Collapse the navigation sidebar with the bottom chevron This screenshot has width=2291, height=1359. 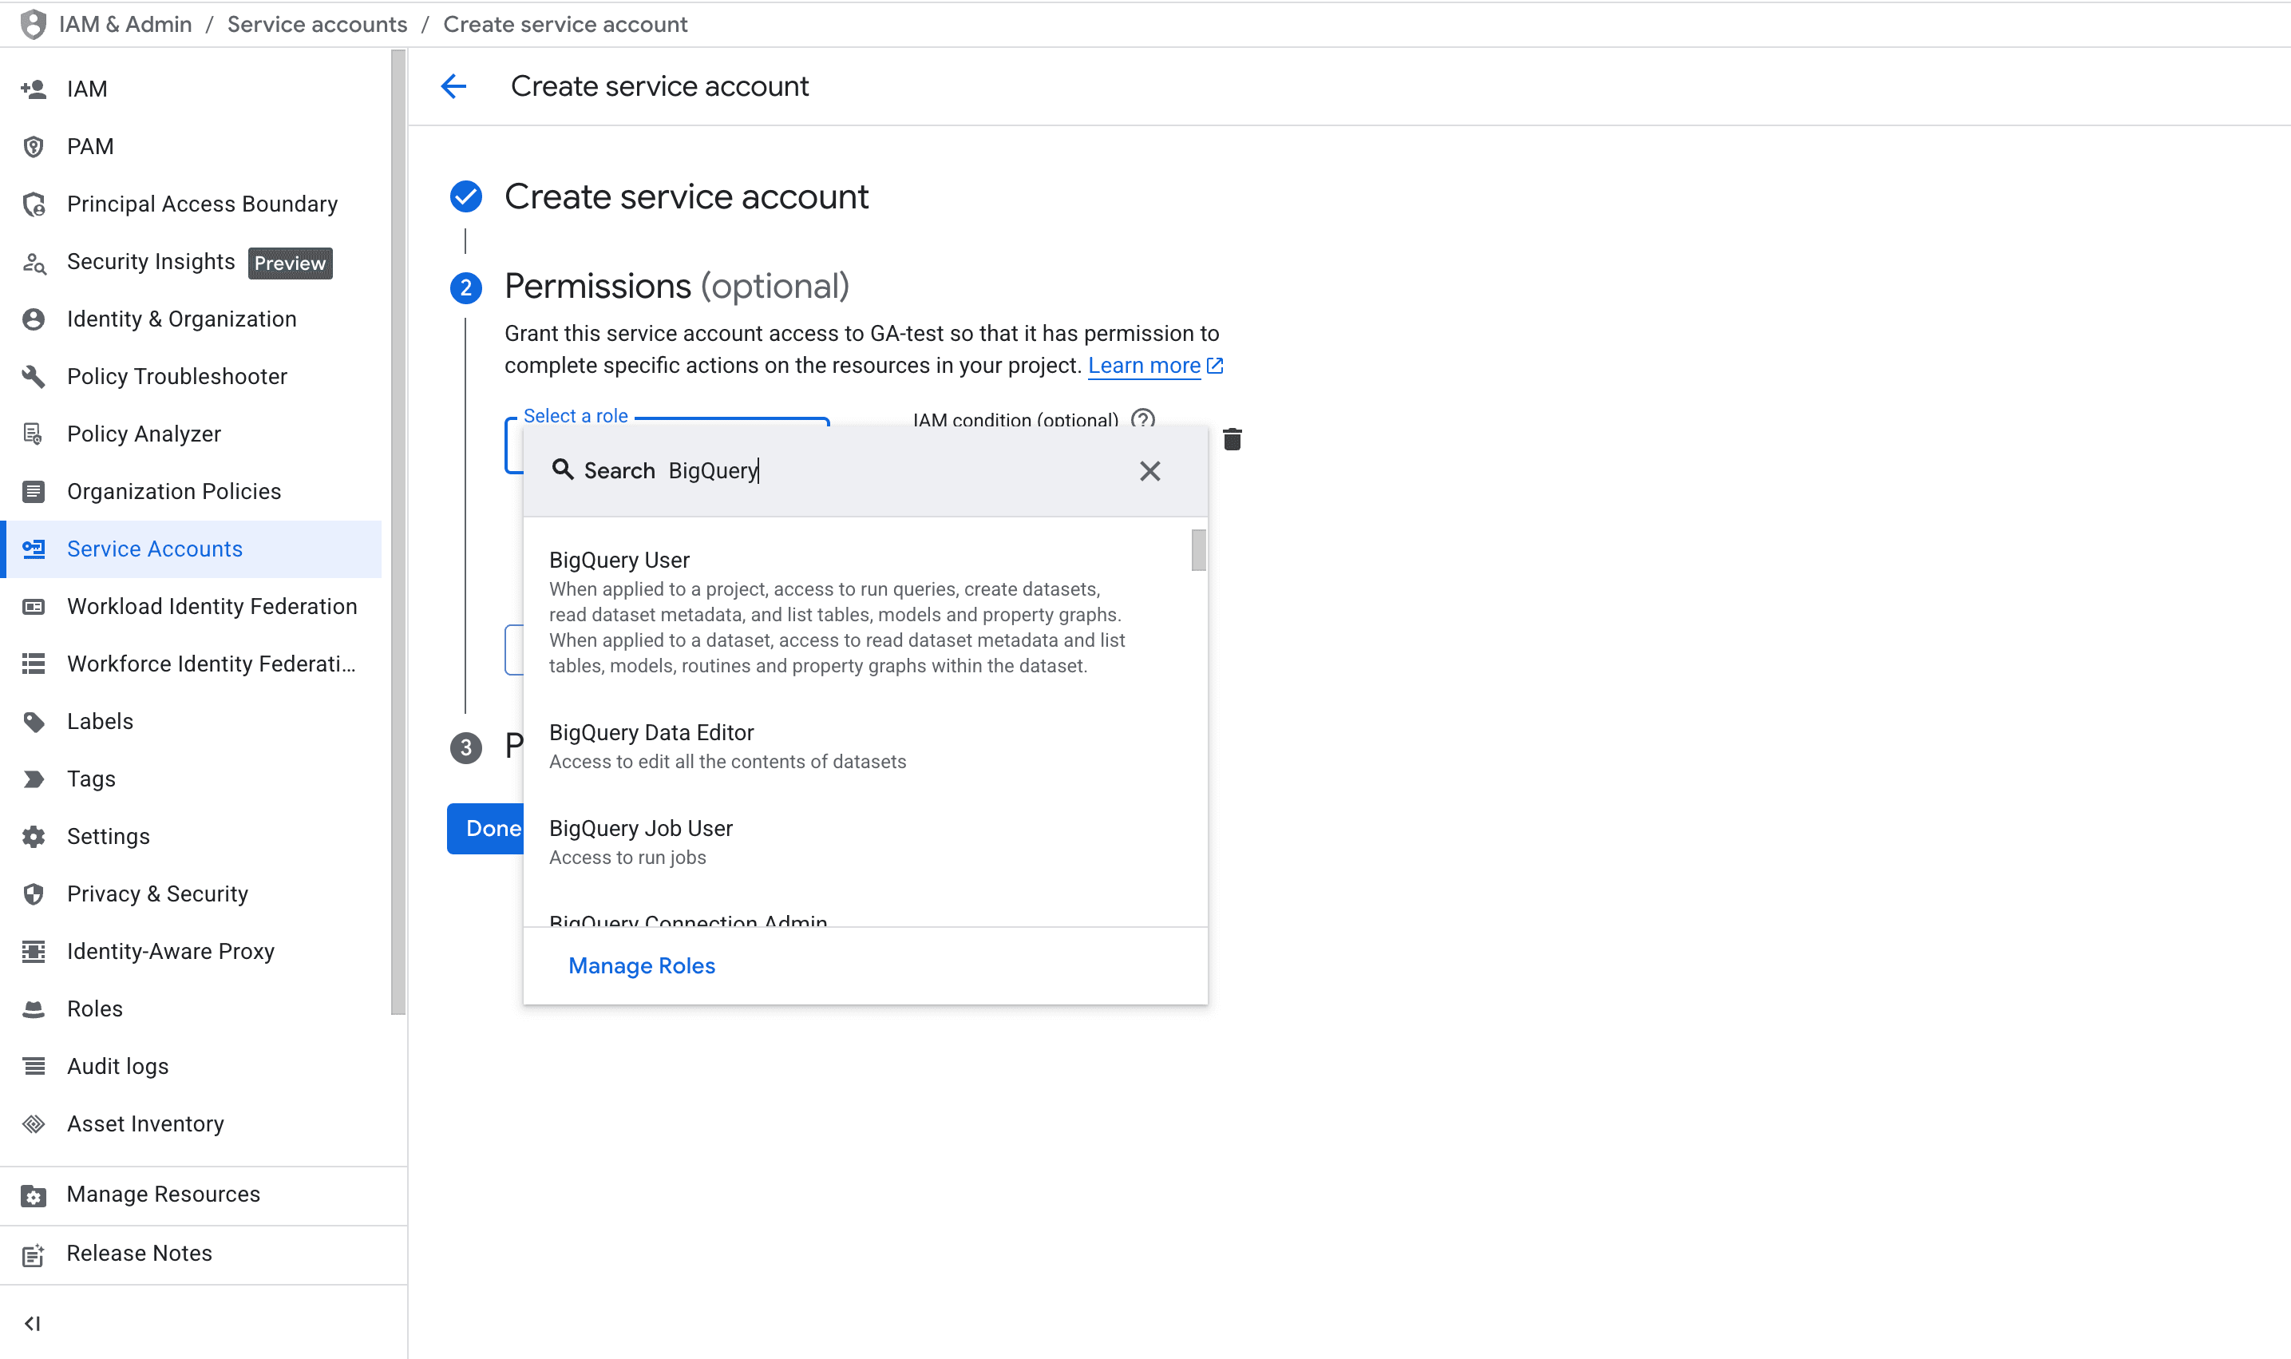click(x=34, y=1322)
